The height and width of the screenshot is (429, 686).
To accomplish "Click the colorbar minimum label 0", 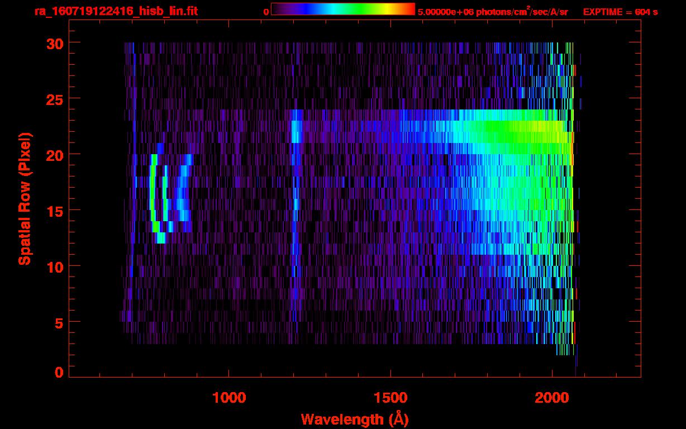I will (266, 12).
